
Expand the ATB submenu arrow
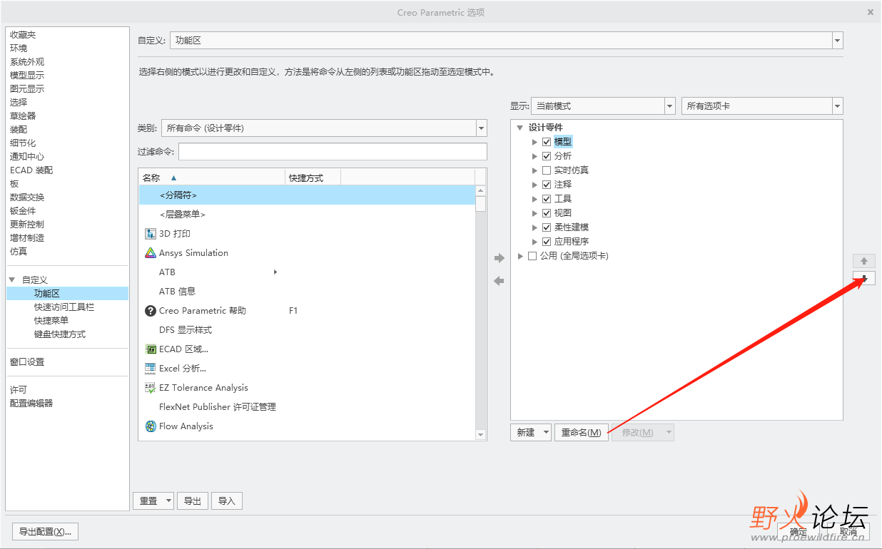click(275, 272)
